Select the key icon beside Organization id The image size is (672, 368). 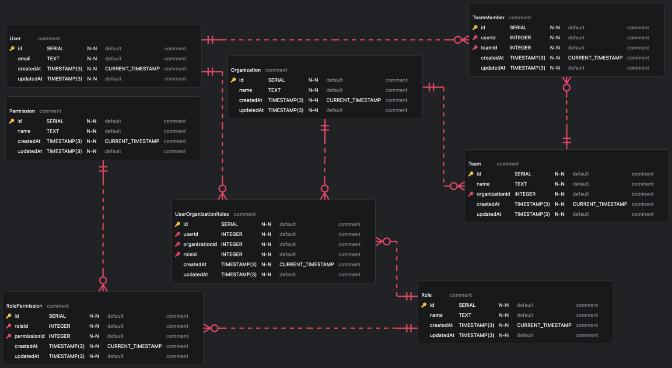[x=233, y=80]
